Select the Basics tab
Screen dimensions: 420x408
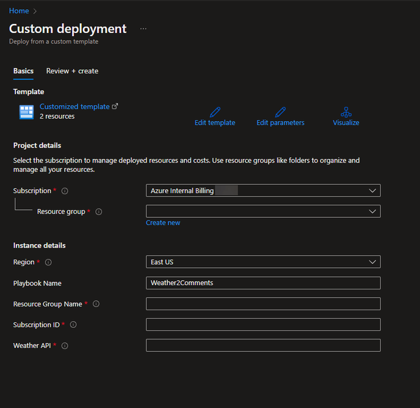(x=23, y=71)
